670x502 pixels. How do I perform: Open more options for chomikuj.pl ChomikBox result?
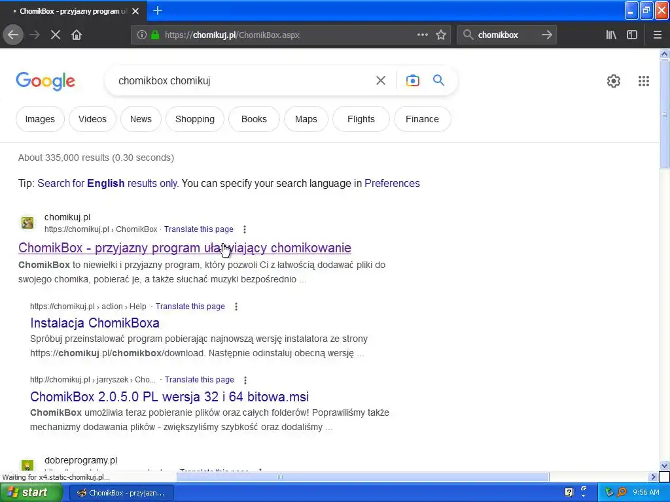(x=245, y=229)
